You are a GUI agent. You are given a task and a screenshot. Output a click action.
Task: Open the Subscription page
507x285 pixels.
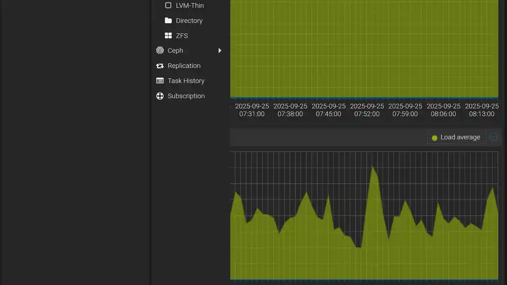coord(186,96)
